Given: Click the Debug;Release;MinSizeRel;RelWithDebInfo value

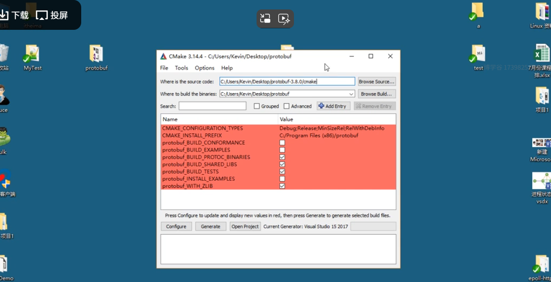Looking at the screenshot, I should pyautogui.click(x=332, y=128).
